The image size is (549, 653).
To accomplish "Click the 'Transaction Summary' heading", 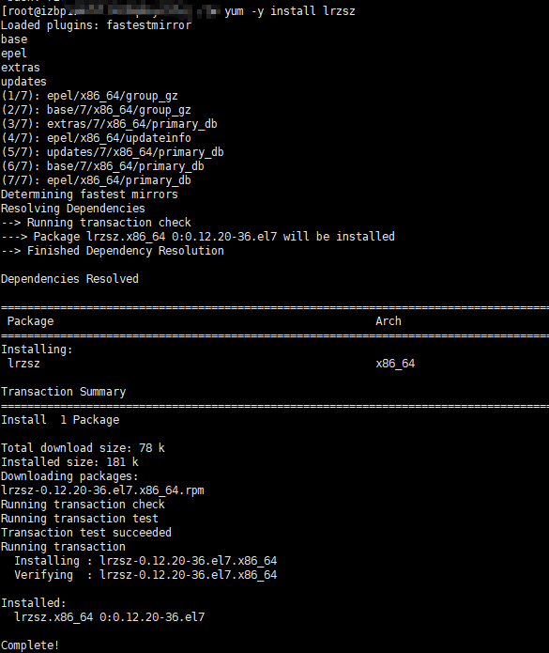I will (63, 392).
